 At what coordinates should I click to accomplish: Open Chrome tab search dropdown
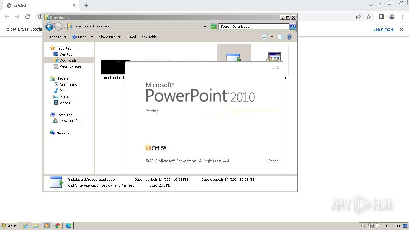371,5
